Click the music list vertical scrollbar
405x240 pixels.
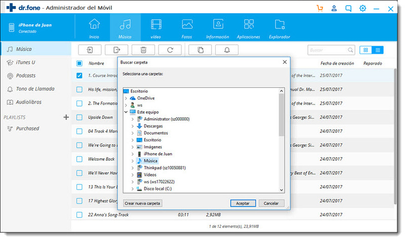tap(395, 136)
